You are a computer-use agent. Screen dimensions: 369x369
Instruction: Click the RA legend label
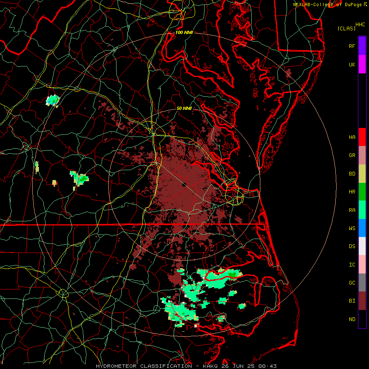352,210
